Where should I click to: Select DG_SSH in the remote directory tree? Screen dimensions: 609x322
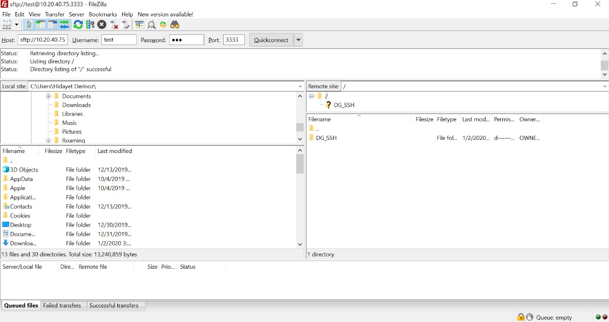pos(344,105)
